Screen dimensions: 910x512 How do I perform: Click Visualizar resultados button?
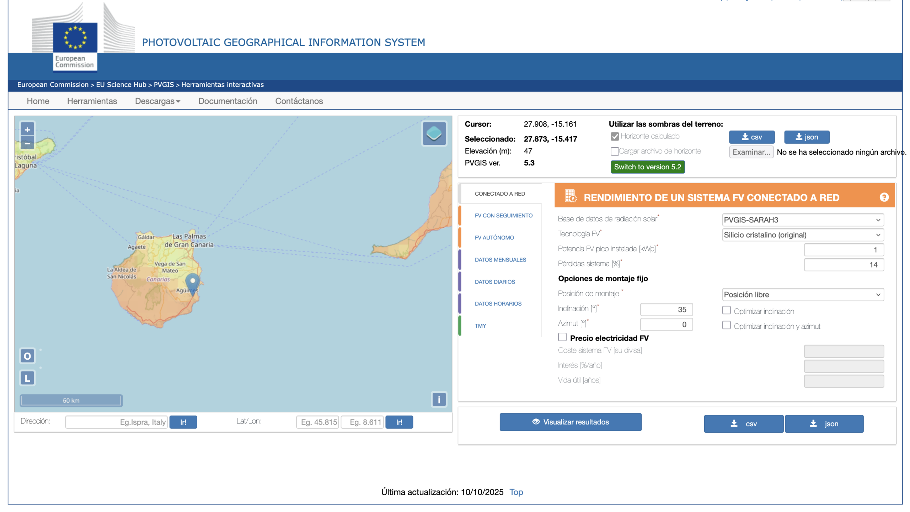click(570, 422)
